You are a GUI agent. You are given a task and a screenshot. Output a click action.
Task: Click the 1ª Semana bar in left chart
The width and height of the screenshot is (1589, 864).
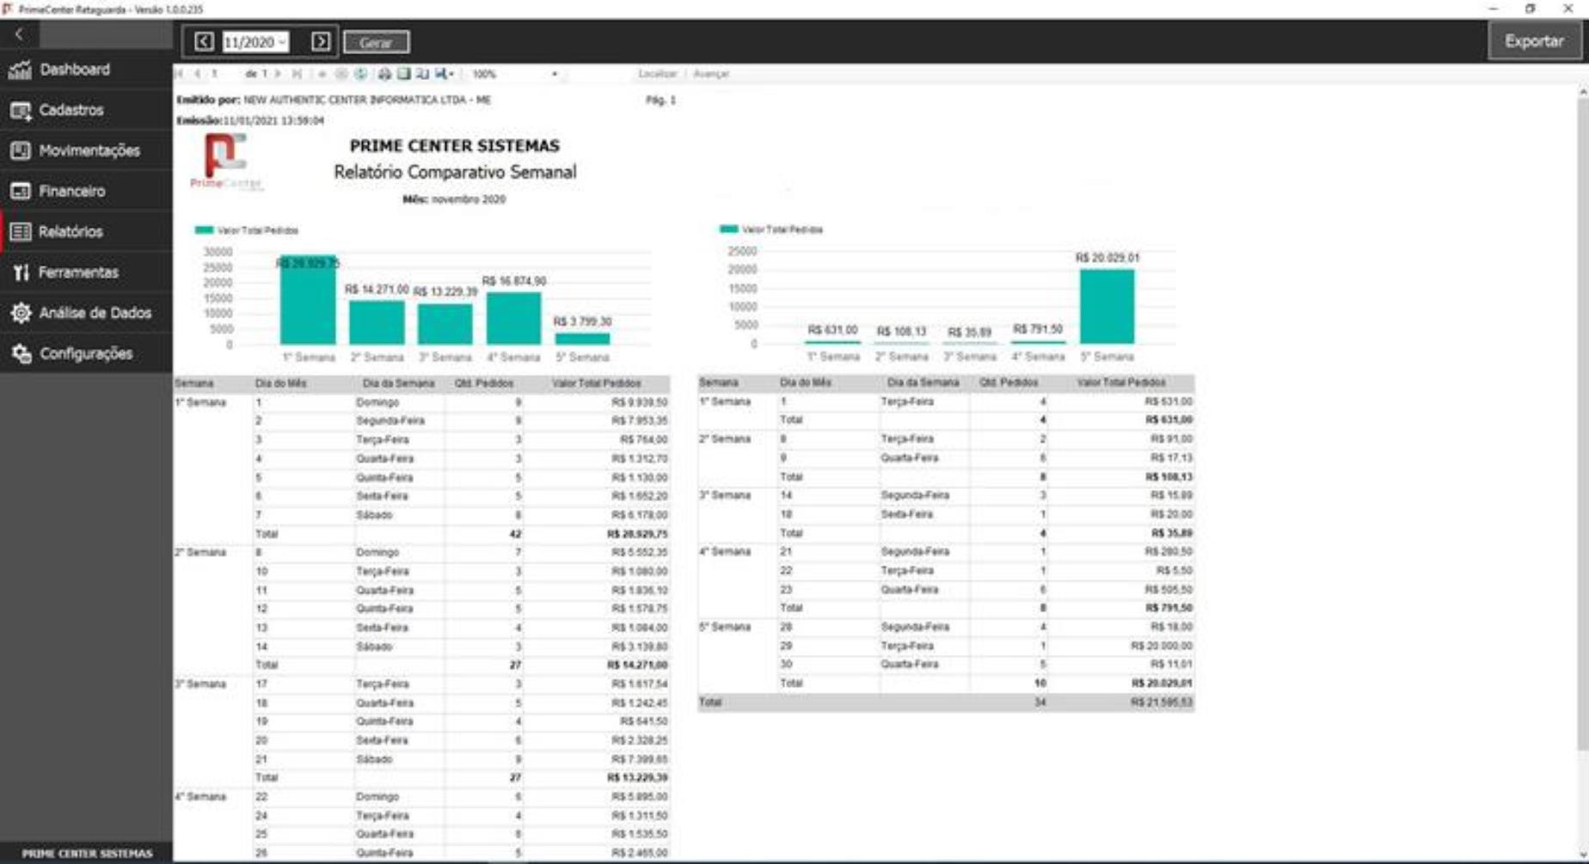pos(308,300)
